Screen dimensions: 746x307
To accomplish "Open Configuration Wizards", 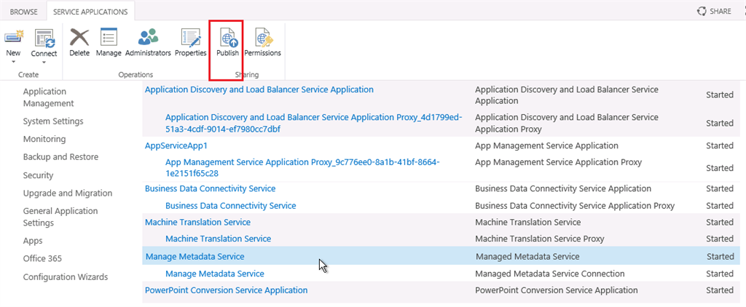I will 66,276.
